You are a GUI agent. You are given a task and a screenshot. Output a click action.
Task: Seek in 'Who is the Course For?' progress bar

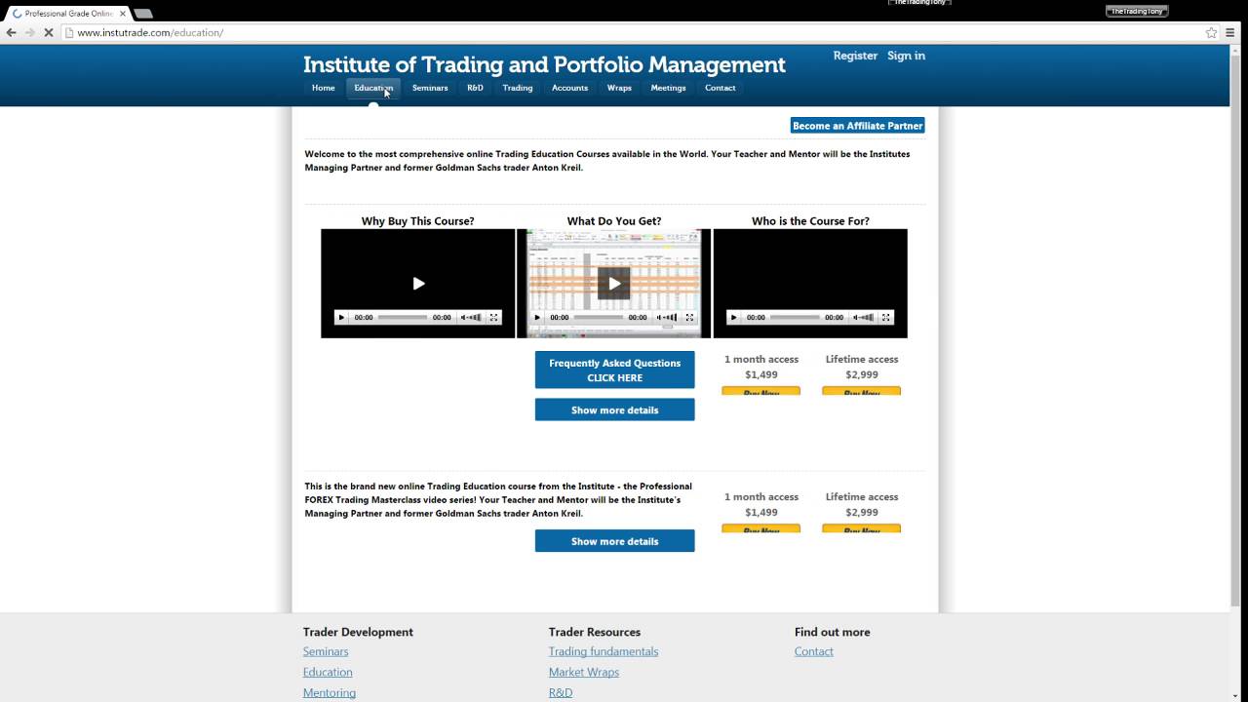tap(795, 317)
